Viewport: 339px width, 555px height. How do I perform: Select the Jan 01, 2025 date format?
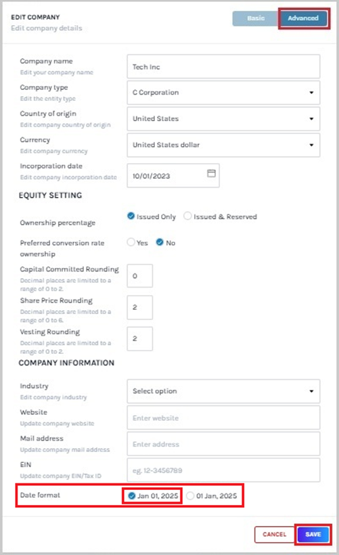[x=132, y=495]
